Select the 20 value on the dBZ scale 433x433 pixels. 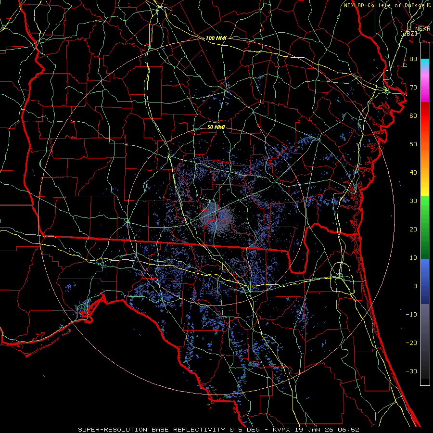coord(413,229)
